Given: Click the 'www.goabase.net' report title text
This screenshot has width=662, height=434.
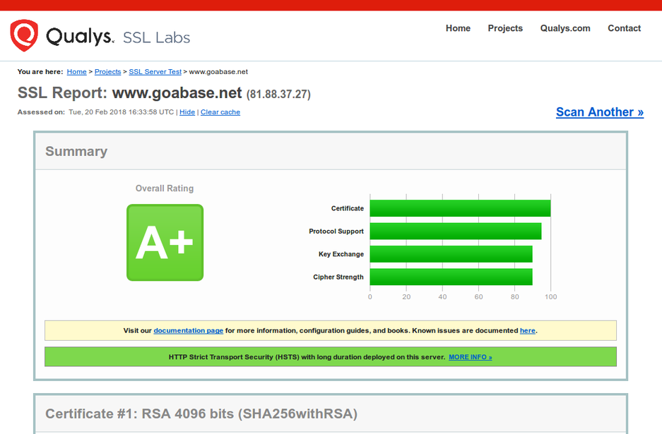Looking at the screenshot, I should coord(177,92).
